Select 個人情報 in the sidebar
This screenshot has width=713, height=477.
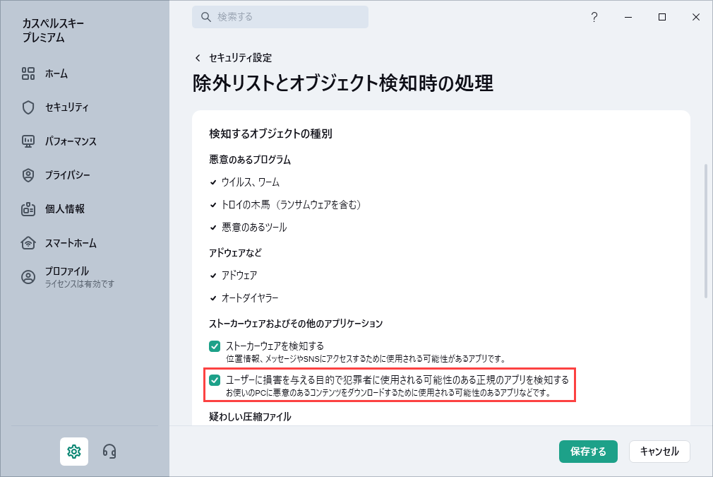pyautogui.click(x=64, y=209)
